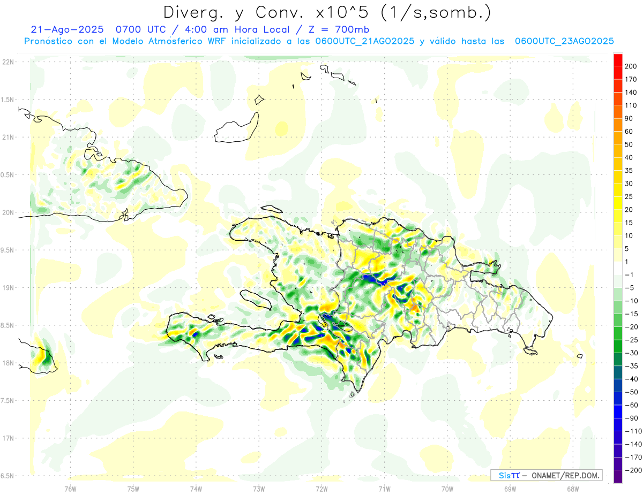
Task: Click the '-200' colorbar label at the bottom
Action: [633, 471]
